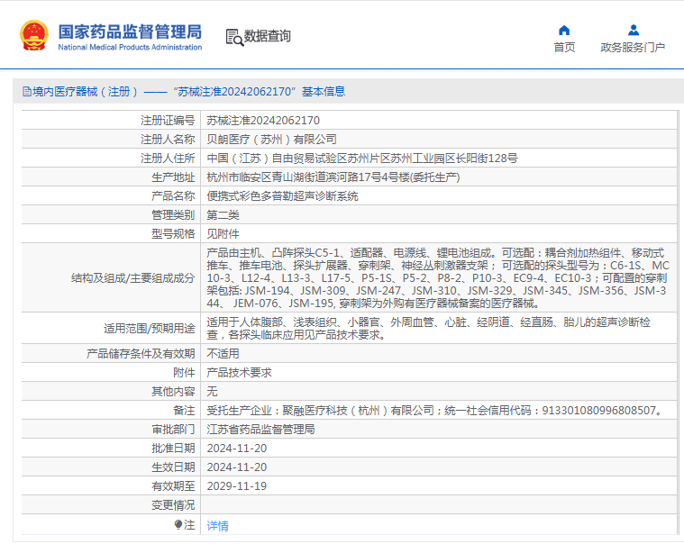Click expiry date 2029-11-19
The height and width of the screenshot is (544, 684).
pyautogui.click(x=236, y=486)
